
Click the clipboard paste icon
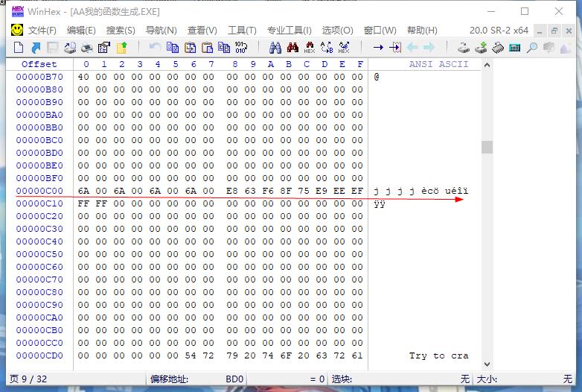coord(207,48)
